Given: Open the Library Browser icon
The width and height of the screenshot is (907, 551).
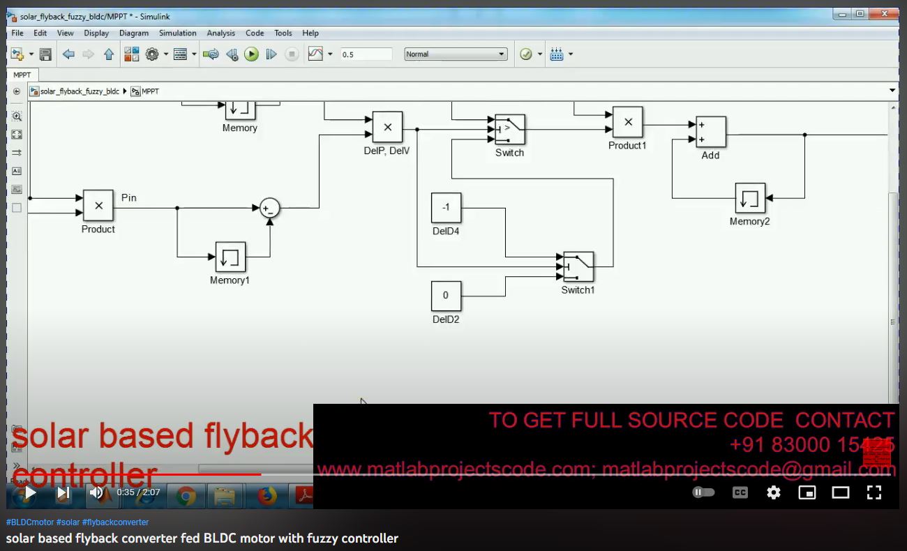Looking at the screenshot, I should pyautogui.click(x=131, y=54).
